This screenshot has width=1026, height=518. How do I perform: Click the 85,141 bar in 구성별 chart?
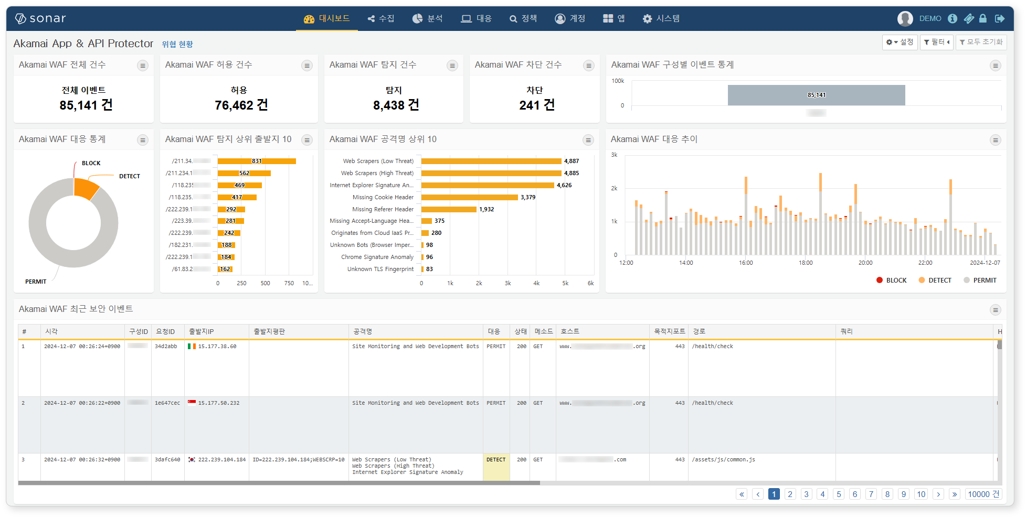[816, 95]
